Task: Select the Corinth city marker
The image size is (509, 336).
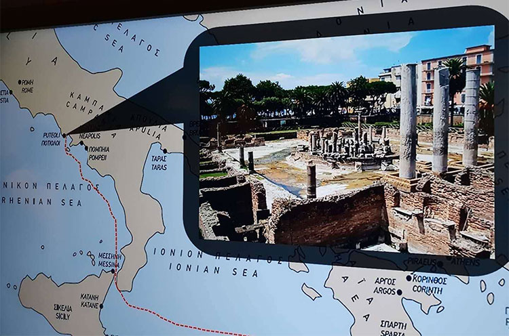Action: coord(408,278)
